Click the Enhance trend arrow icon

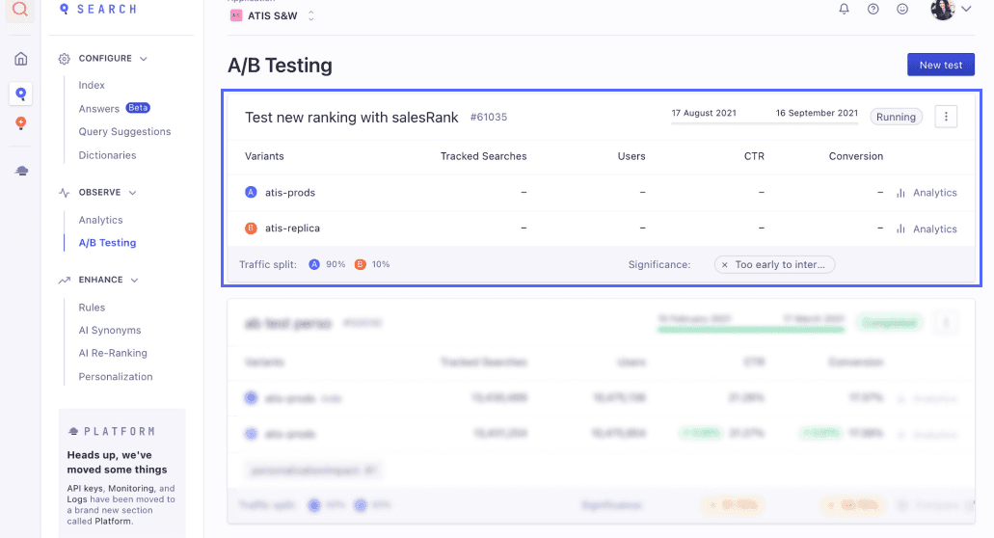[x=64, y=281]
